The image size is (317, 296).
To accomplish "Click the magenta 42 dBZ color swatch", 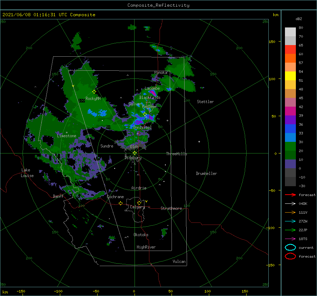I will (290, 111).
